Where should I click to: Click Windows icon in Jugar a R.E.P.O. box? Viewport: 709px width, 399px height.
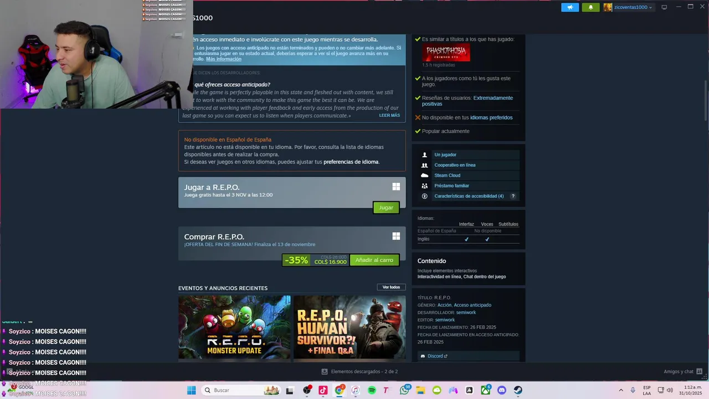(396, 187)
